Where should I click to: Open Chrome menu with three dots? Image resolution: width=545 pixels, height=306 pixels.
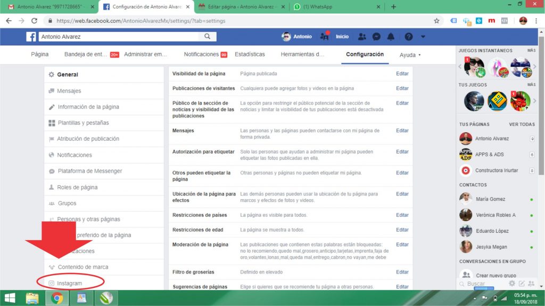(536, 21)
